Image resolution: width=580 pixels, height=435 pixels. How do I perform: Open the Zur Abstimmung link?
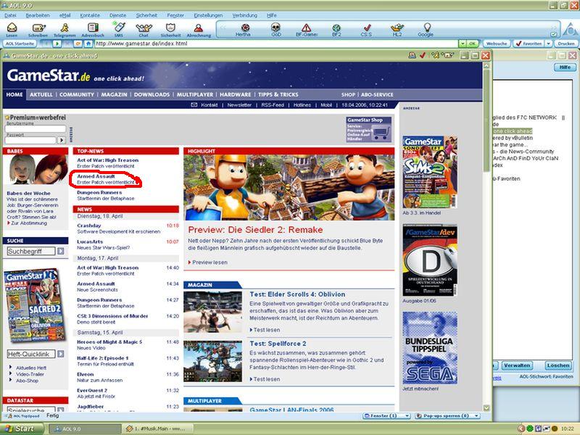coord(29,223)
